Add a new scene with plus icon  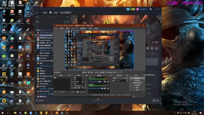click(55, 92)
